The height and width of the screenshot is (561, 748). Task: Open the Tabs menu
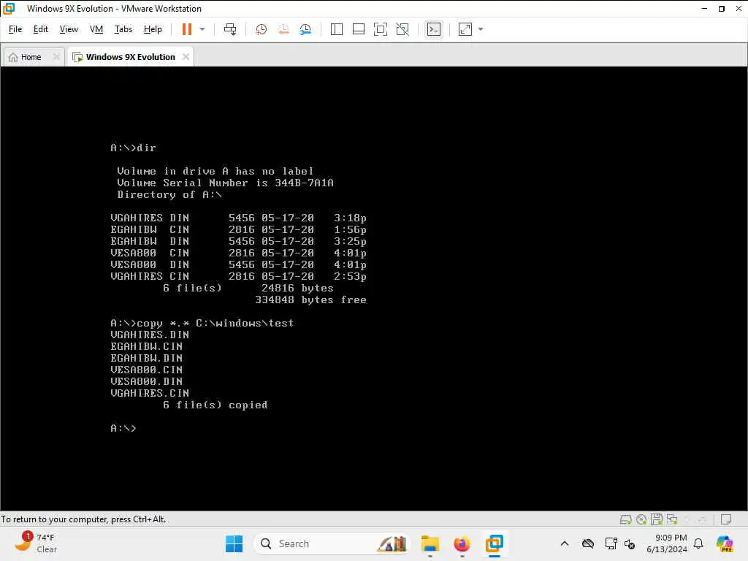tap(123, 29)
